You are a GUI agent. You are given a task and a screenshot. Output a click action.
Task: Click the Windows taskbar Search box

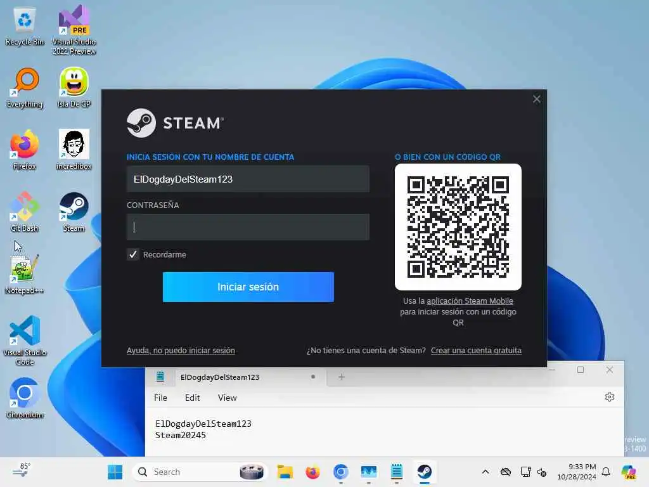point(200,472)
